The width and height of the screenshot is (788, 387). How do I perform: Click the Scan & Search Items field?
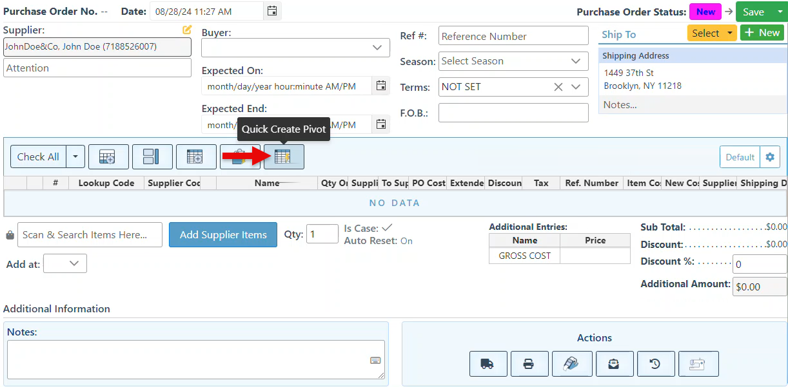tap(90, 235)
